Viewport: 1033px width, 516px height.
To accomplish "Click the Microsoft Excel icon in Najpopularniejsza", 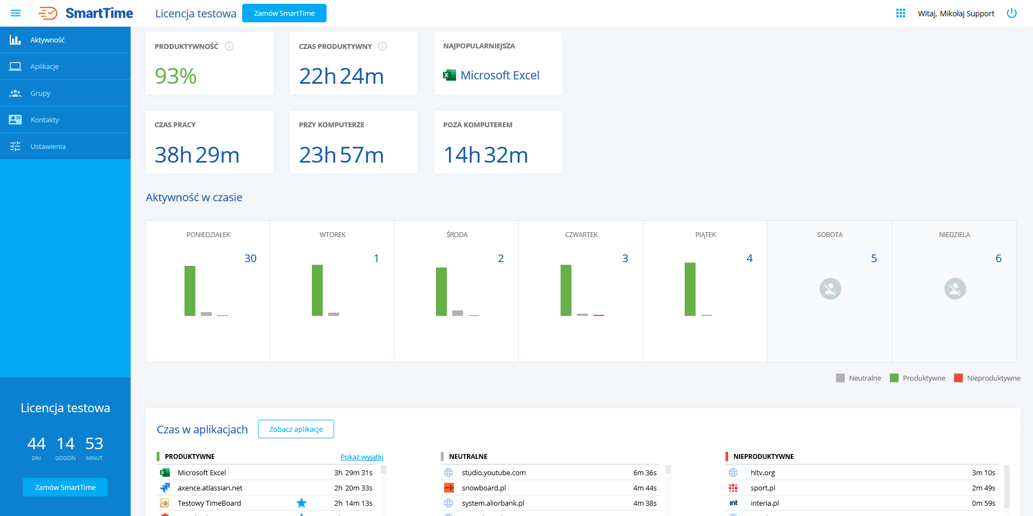I will [450, 75].
